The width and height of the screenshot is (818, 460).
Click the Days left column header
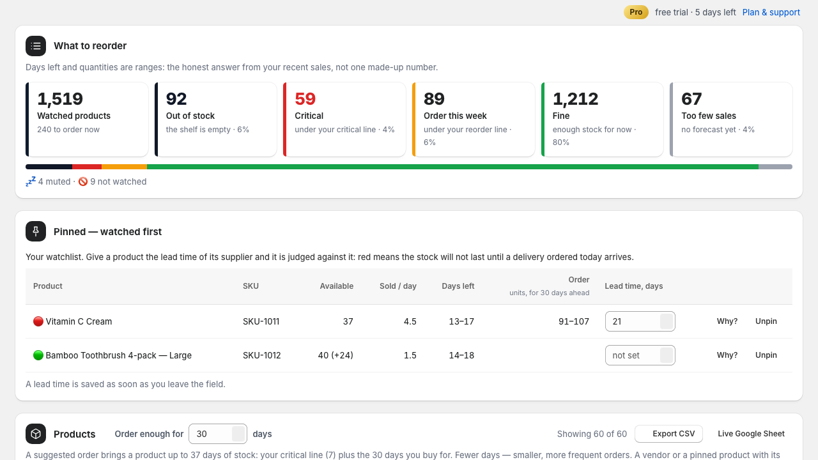458,286
